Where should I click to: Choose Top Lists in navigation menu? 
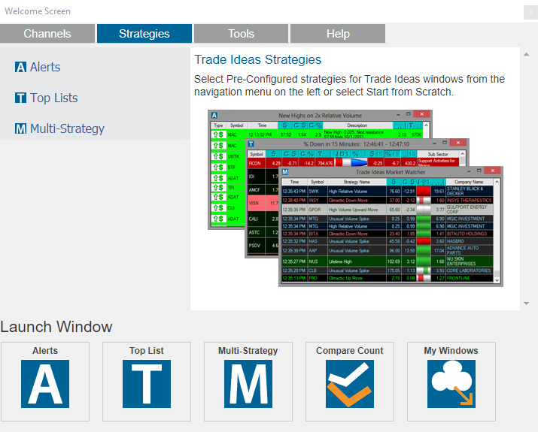53,98
